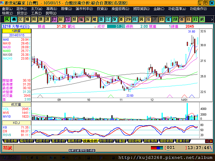215x161 pixels.
Task: Switch to the 籌碼分析 tab
Action: click(x=74, y=141)
